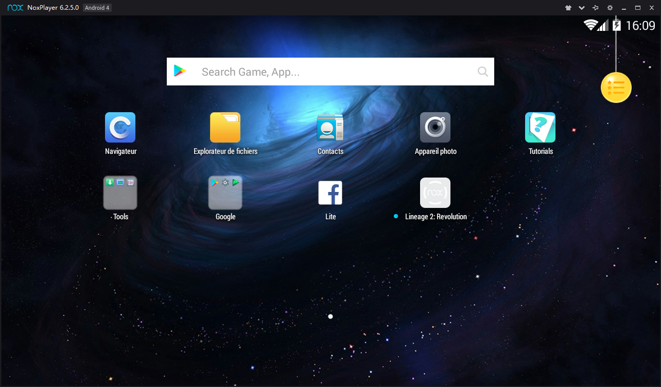Viewport: 661px width, 387px height.
Task: Click the magnifier search button
Action: click(482, 72)
